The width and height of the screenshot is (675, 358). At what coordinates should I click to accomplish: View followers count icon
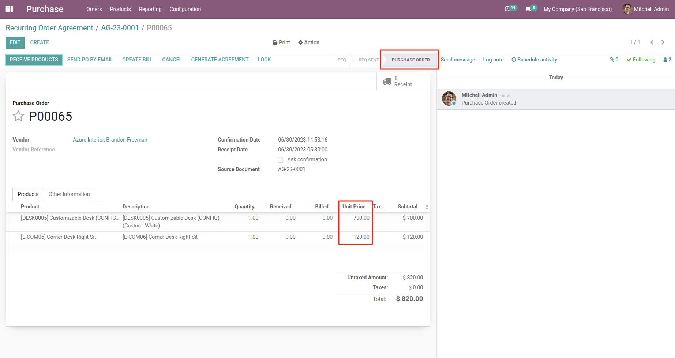click(667, 60)
